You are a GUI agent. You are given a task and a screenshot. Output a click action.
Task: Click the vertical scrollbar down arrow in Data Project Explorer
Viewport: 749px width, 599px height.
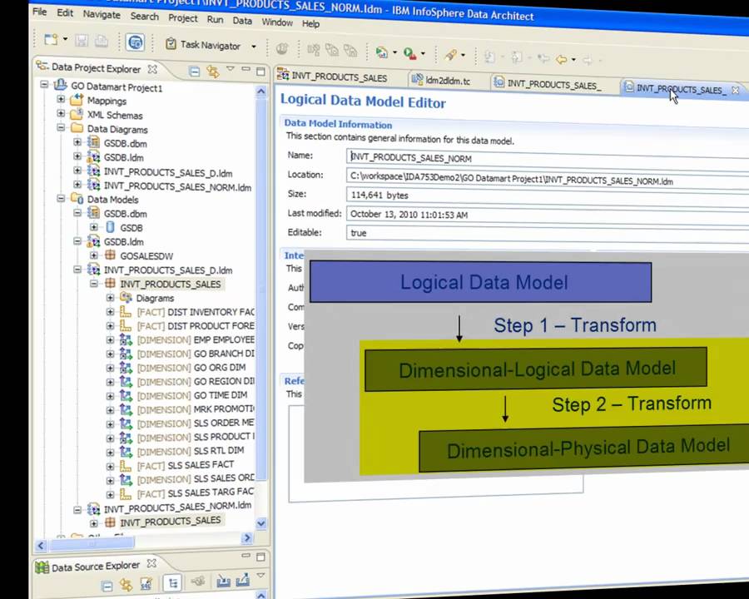click(x=261, y=523)
